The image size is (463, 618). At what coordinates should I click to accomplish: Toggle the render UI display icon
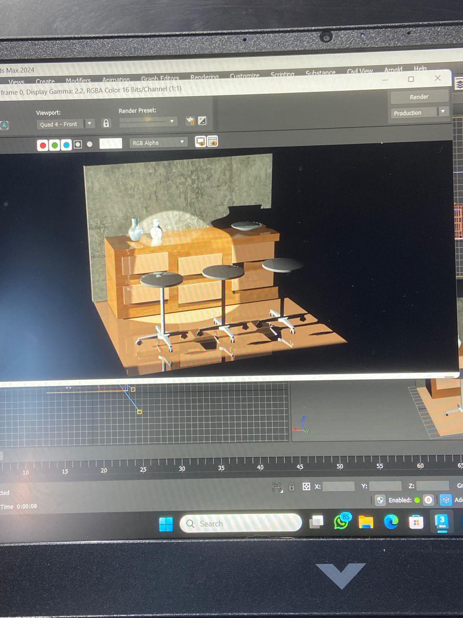tap(213, 142)
